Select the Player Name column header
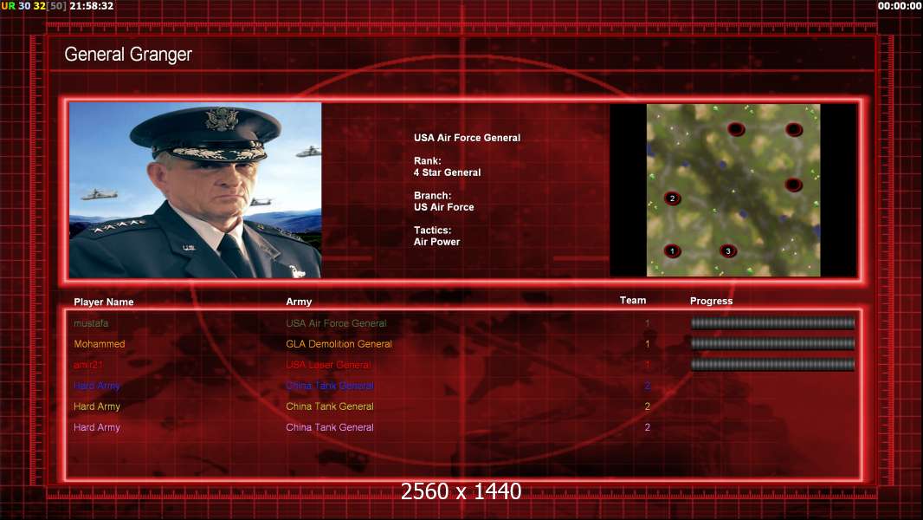The height and width of the screenshot is (520, 923). click(104, 302)
